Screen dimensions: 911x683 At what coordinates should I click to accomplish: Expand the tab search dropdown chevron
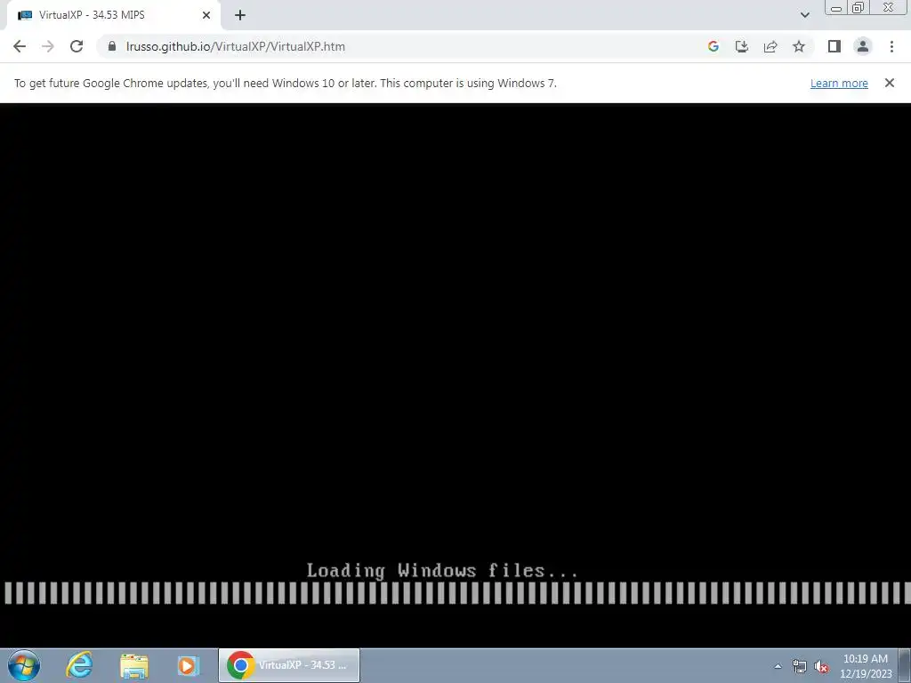tap(804, 15)
